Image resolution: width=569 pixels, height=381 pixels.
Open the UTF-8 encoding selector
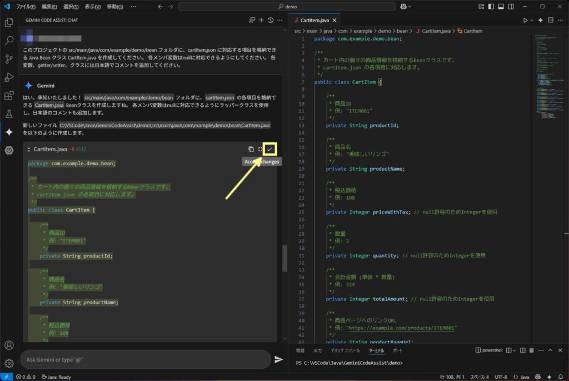[501, 377]
